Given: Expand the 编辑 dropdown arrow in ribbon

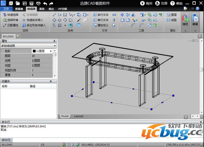Looking at the screenshot, I should click(x=195, y=31).
